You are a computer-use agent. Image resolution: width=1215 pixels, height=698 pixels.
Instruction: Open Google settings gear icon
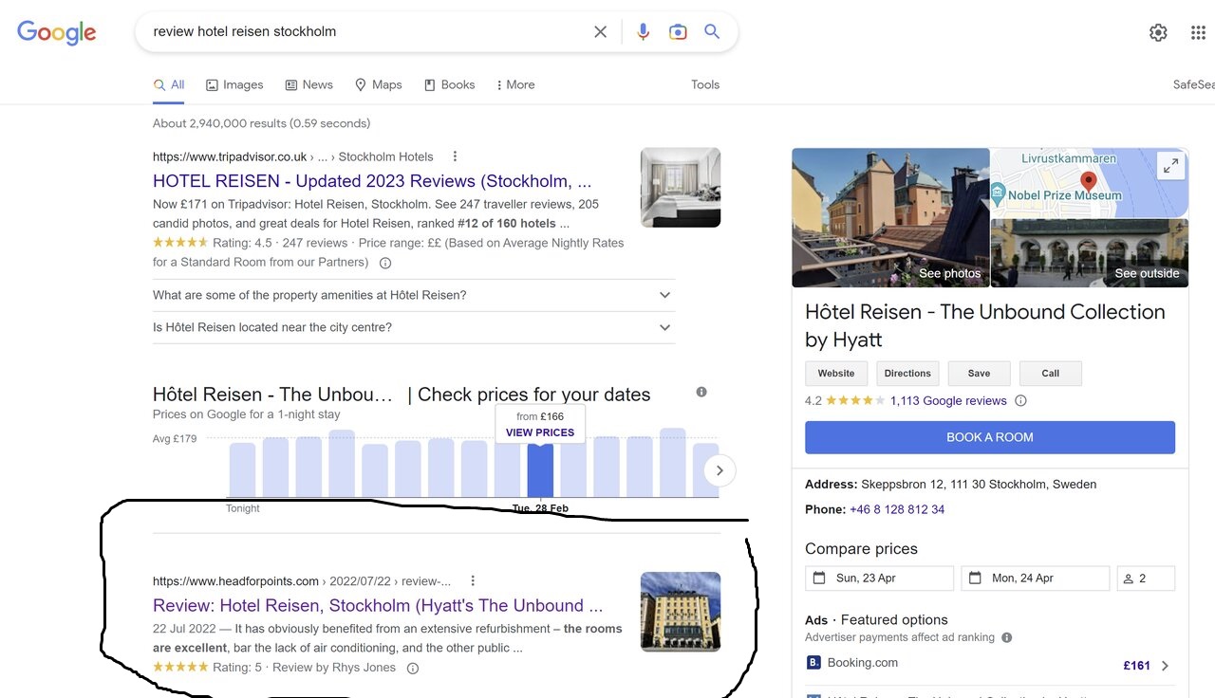point(1158,33)
